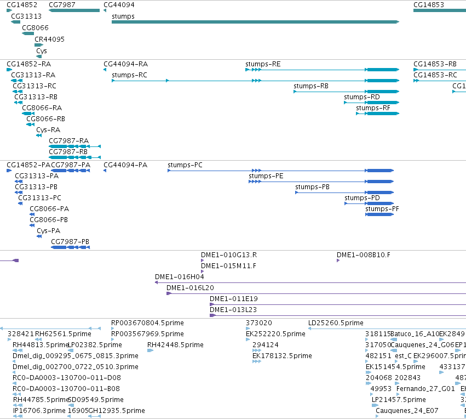Image resolution: width=466 pixels, height=419 pixels.
Task: Select the CG14853 gene bar
Action: click(440, 10)
